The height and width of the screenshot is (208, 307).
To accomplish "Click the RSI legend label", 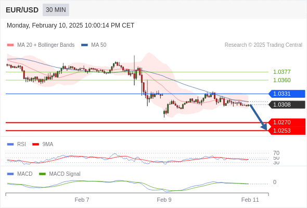I will [21, 145].
